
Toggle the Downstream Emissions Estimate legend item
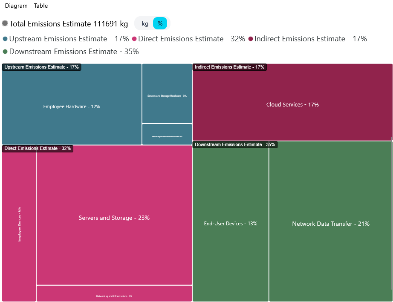tap(70, 52)
